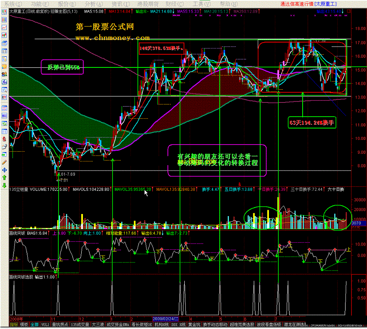Screen dimensions: 367x329
Task: Select the 换手动态移动 indicator tab
Action: [x=215, y=324]
